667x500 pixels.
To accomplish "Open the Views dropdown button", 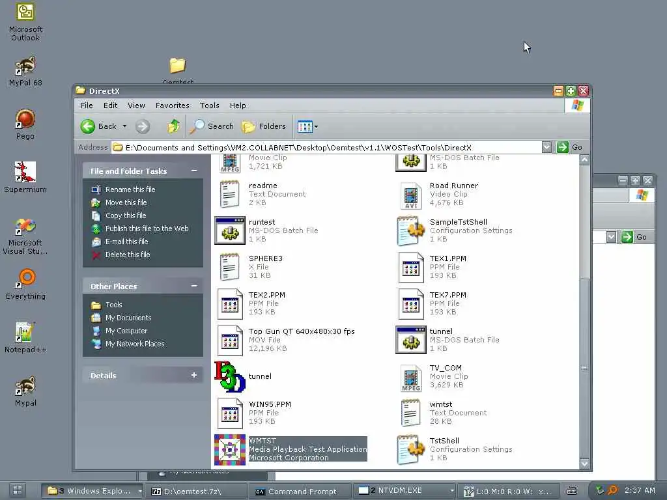I will [x=308, y=126].
